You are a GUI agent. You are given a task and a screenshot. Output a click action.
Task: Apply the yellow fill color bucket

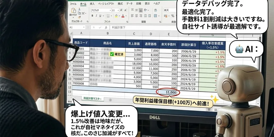click(116, 16)
